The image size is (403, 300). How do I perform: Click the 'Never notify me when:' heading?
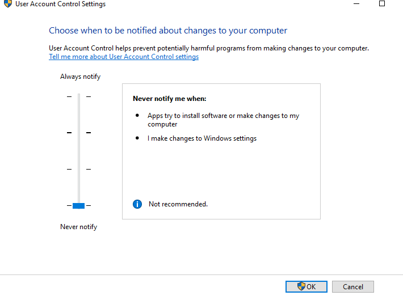point(169,99)
